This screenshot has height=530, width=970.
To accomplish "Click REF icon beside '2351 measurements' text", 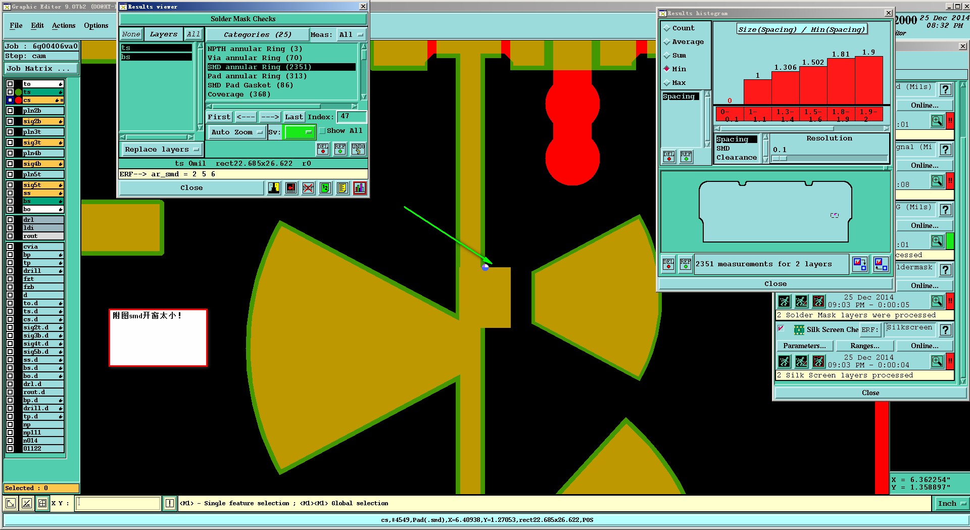I will [x=686, y=264].
